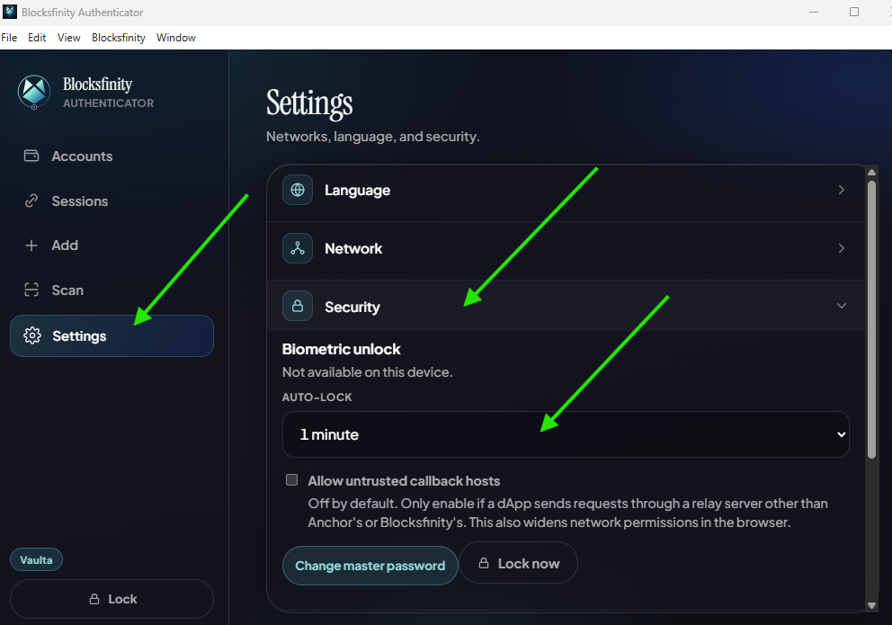Open the Window menu
This screenshot has width=892, height=625.
tap(176, 38)
